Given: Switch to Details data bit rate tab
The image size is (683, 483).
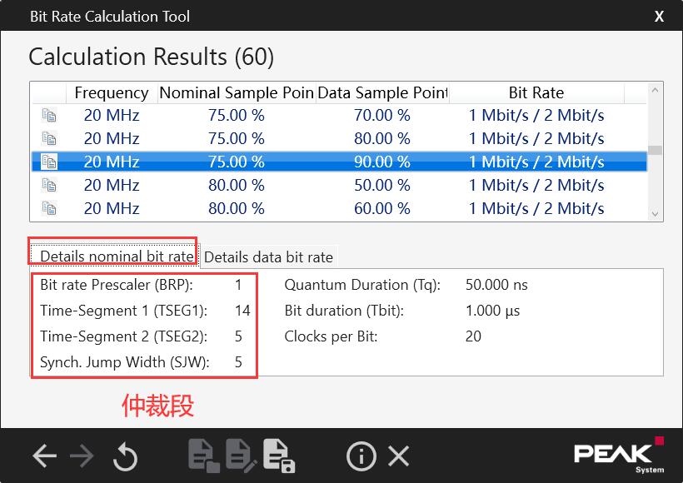Looking at the screenshot, I should point(268,257).
